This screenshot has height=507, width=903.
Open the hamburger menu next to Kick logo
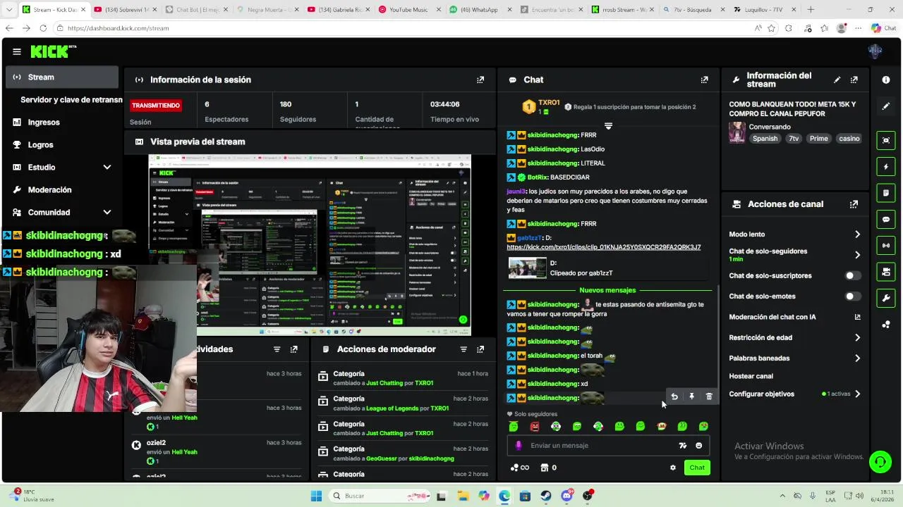click(x=17, y=51)
